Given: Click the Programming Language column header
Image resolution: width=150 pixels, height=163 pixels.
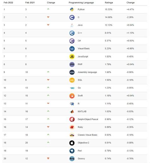Looking at the screenshot, I should click(81, 3).
